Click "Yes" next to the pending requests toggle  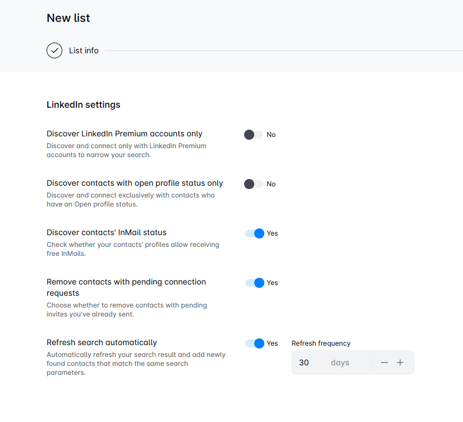272,283
